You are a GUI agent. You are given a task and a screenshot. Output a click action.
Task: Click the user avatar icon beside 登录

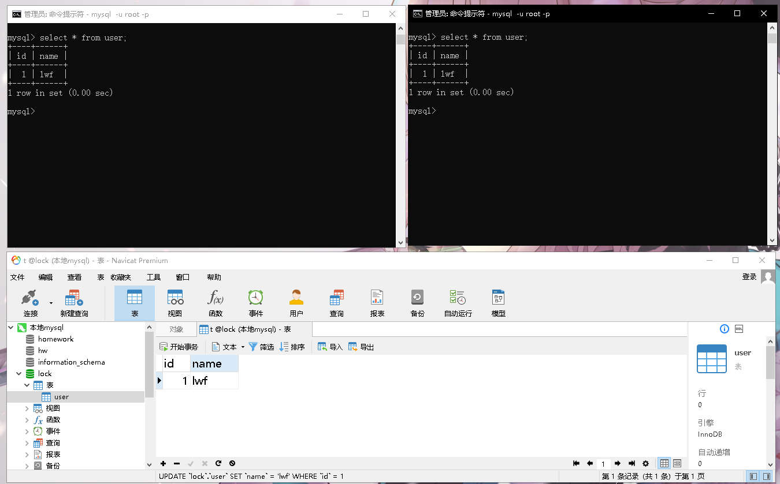coord(768,277)
